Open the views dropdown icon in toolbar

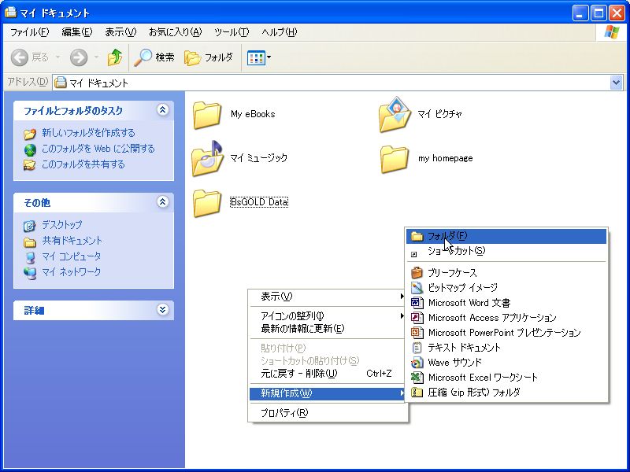tap(259, 57)
